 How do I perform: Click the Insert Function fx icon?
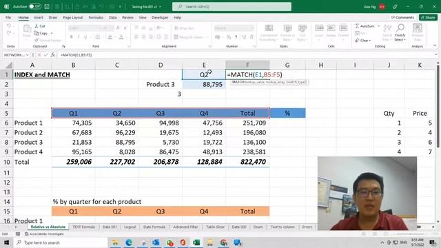pyautogui.click(x=52, y=55)
